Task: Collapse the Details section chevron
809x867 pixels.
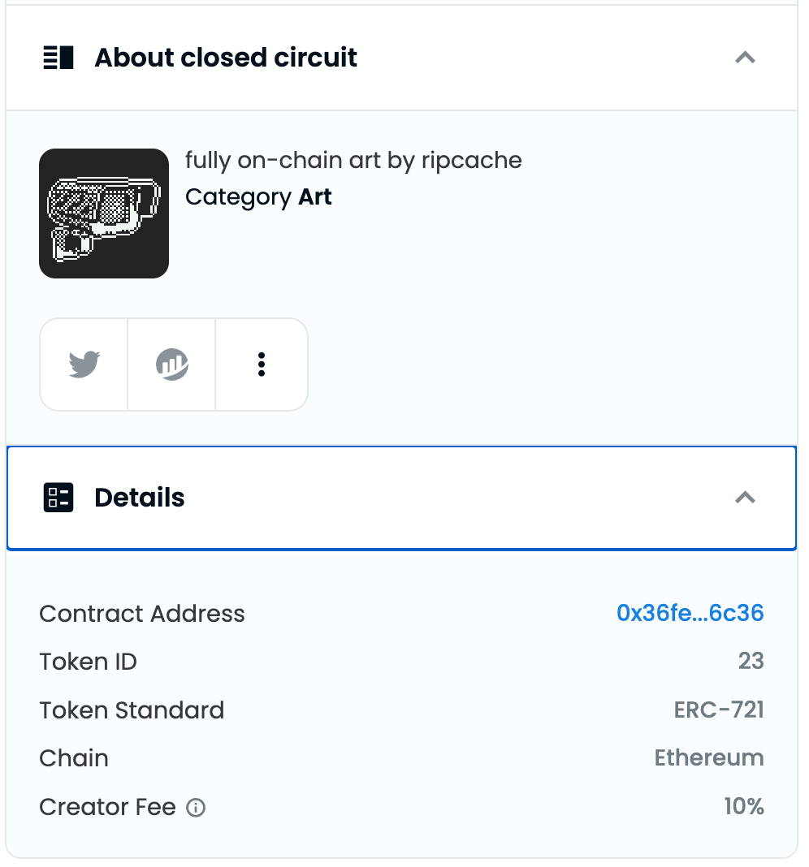Action: [x=745, y=498]
